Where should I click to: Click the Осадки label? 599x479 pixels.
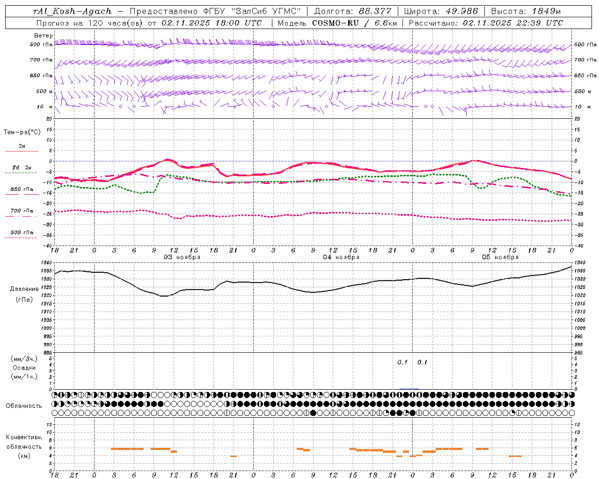click(24, 368)
